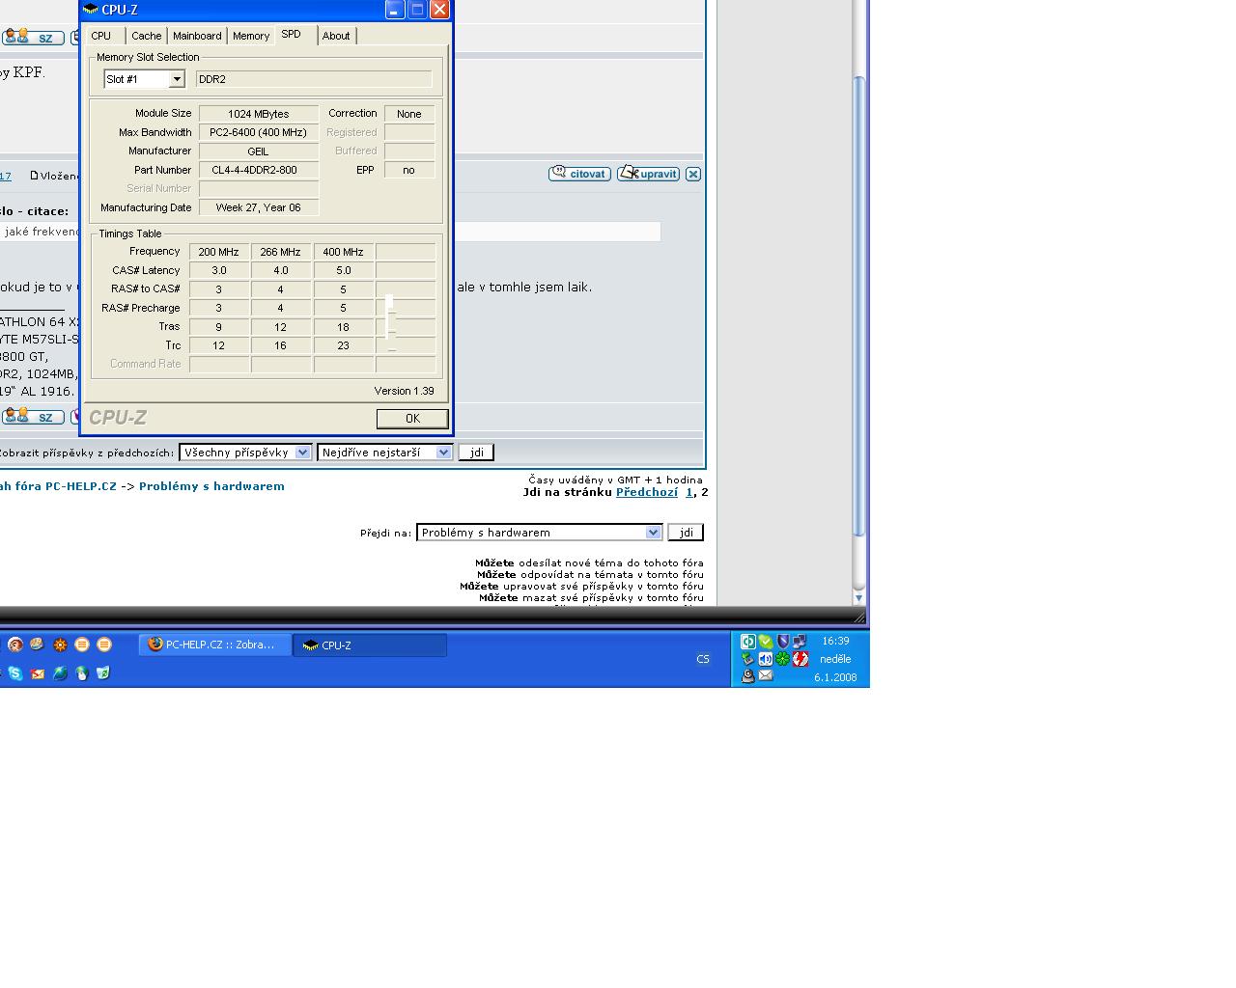The width and height of the screenshot is (1236, 988).
Task: Click the 'upravit' edit button in forum
Action: (649, 174)
